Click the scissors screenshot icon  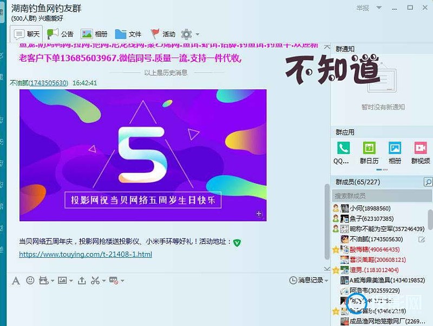[95, 281]
